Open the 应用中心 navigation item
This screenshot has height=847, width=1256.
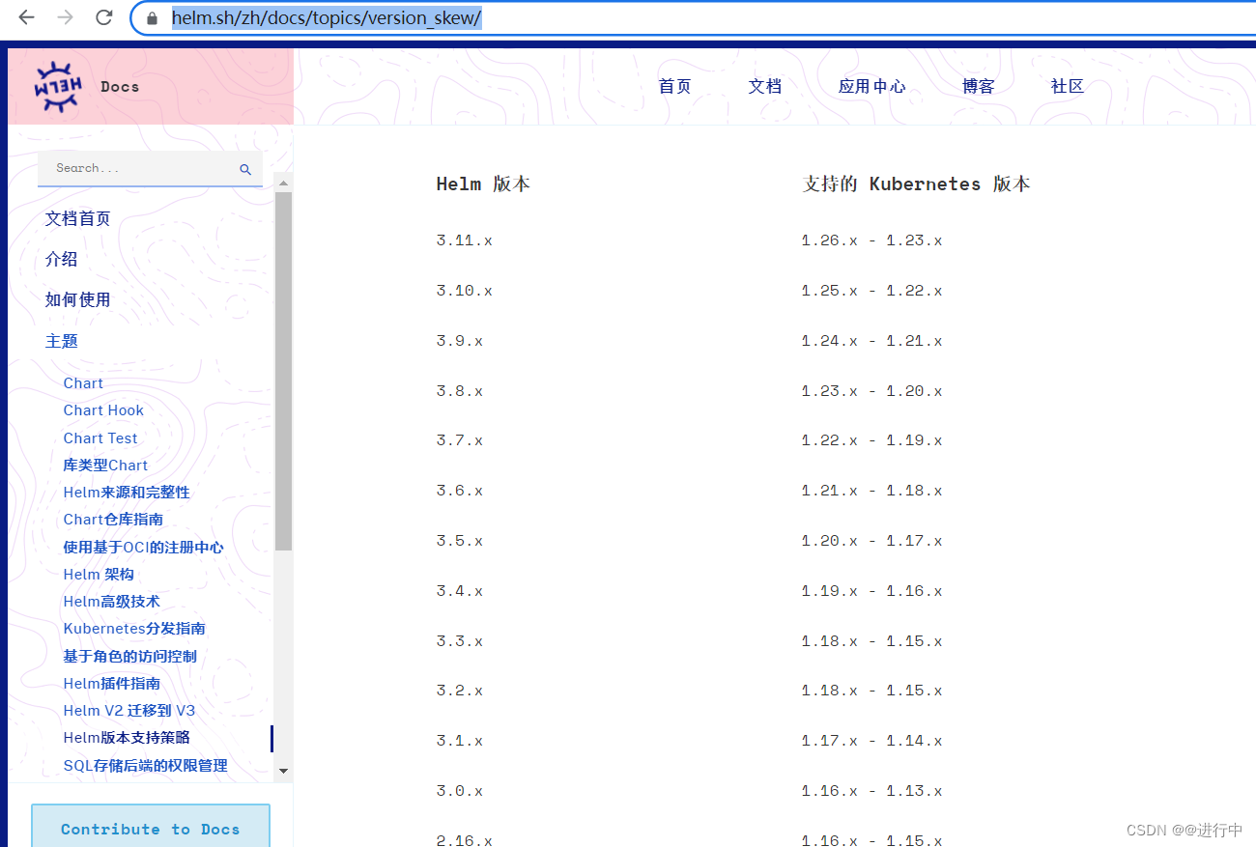click(x=871, y=86)
